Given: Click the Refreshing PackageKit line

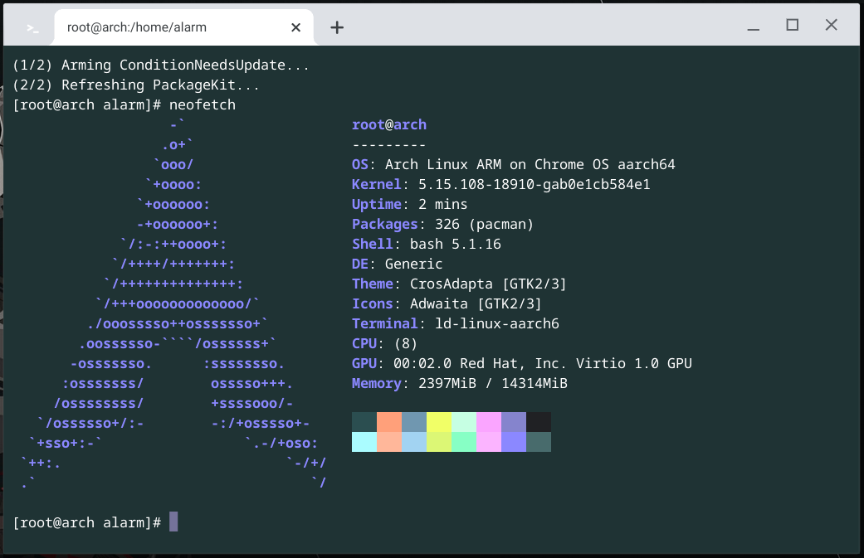Looking at the screenshot, I should coord(135,85).
